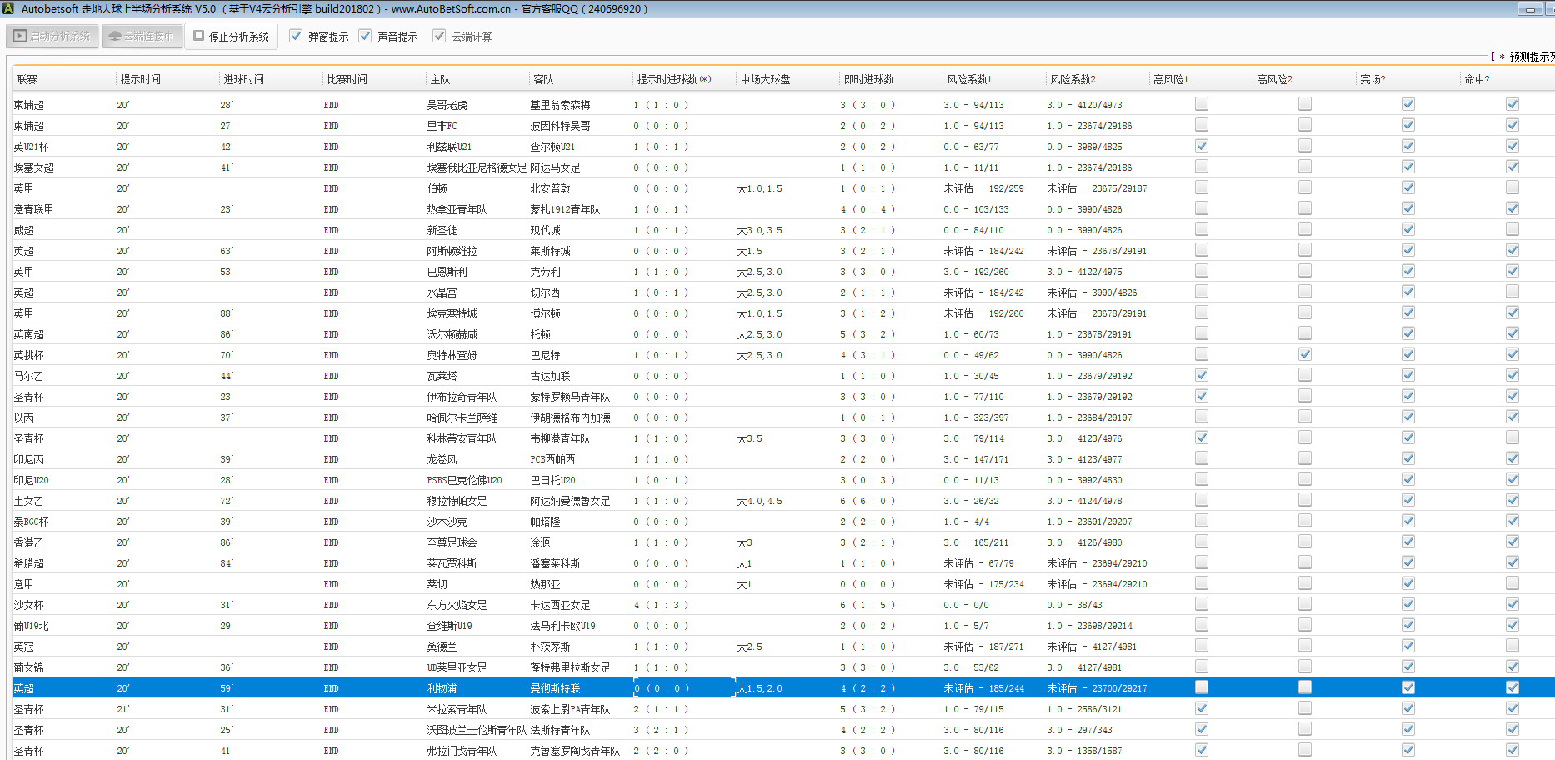The width and height of the screenshot is (1555, 760).
Task: Click the 风险系数1 column header
Action: (x=969, y=80)
